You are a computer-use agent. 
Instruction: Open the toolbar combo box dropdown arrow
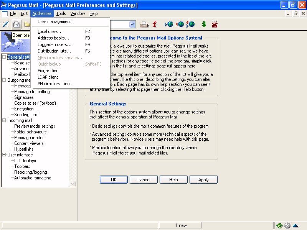pyautogui.click(x=132, y=25)
